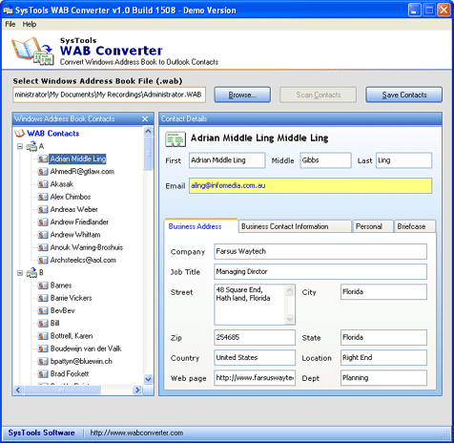Image resolution: width=454 pixels, height=444 pixels.
Task: Click the Browse button
Action: (242, 95)
